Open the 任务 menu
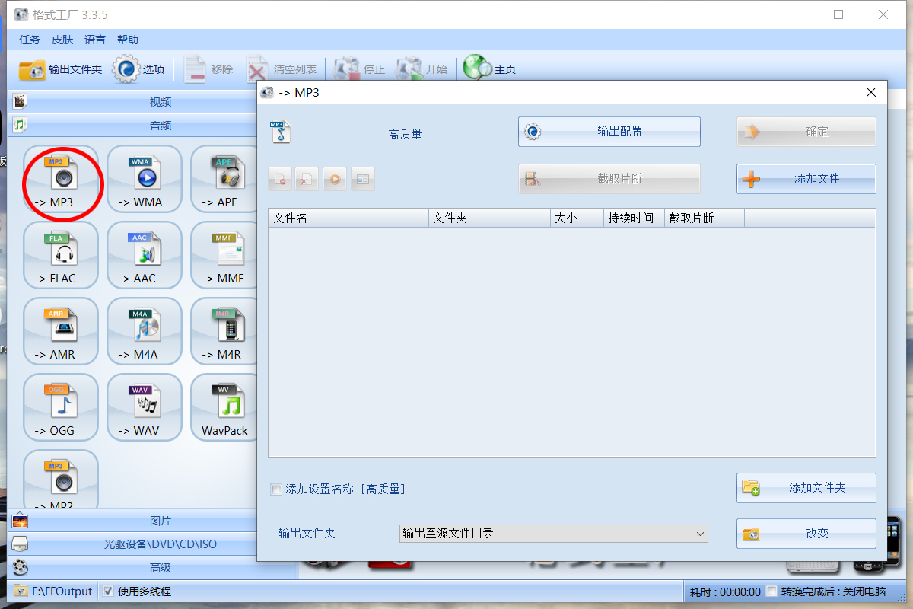The image size is (913, 609). pos(29,40)
